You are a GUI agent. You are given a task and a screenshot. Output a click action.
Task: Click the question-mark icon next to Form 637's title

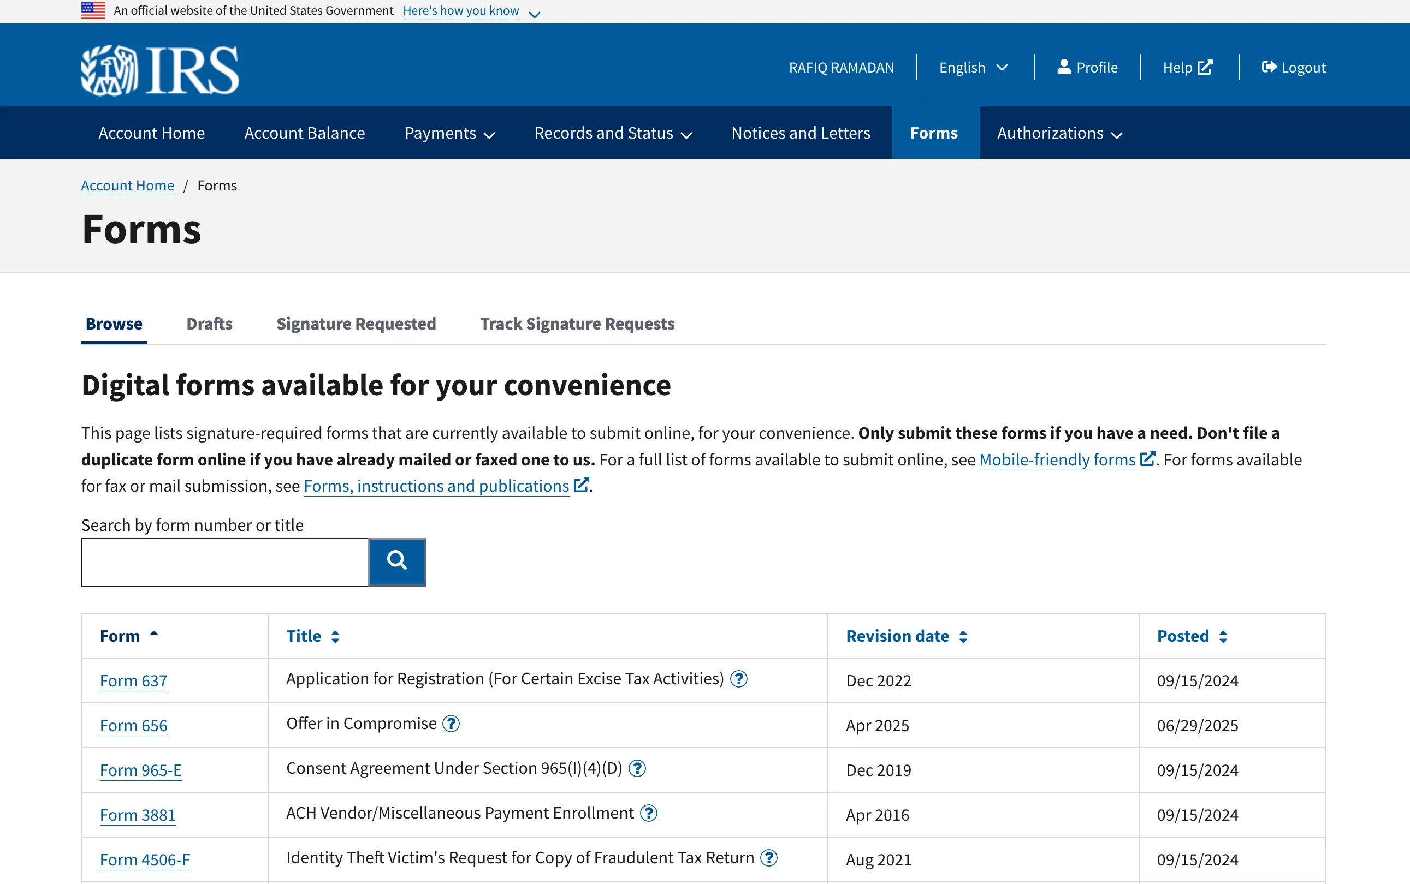(738, 678)
